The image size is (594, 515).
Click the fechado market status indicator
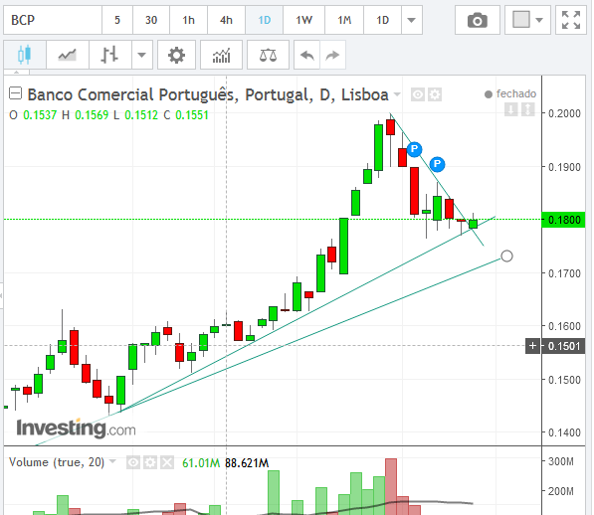click(x=510, y=93)
